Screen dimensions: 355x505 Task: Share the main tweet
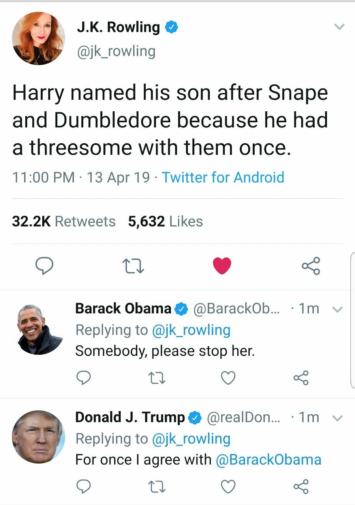click(x=311, y=266)
